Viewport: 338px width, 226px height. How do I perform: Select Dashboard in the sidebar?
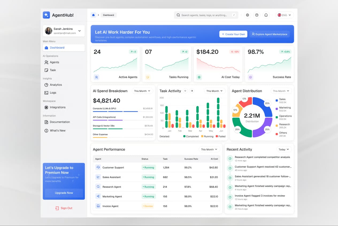[x=64, y=48]
